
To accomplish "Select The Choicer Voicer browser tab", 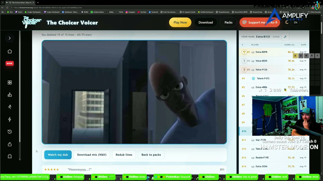I will (x=20, y=3).
